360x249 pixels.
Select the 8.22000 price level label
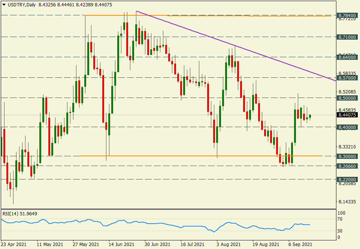click(347, 179)
